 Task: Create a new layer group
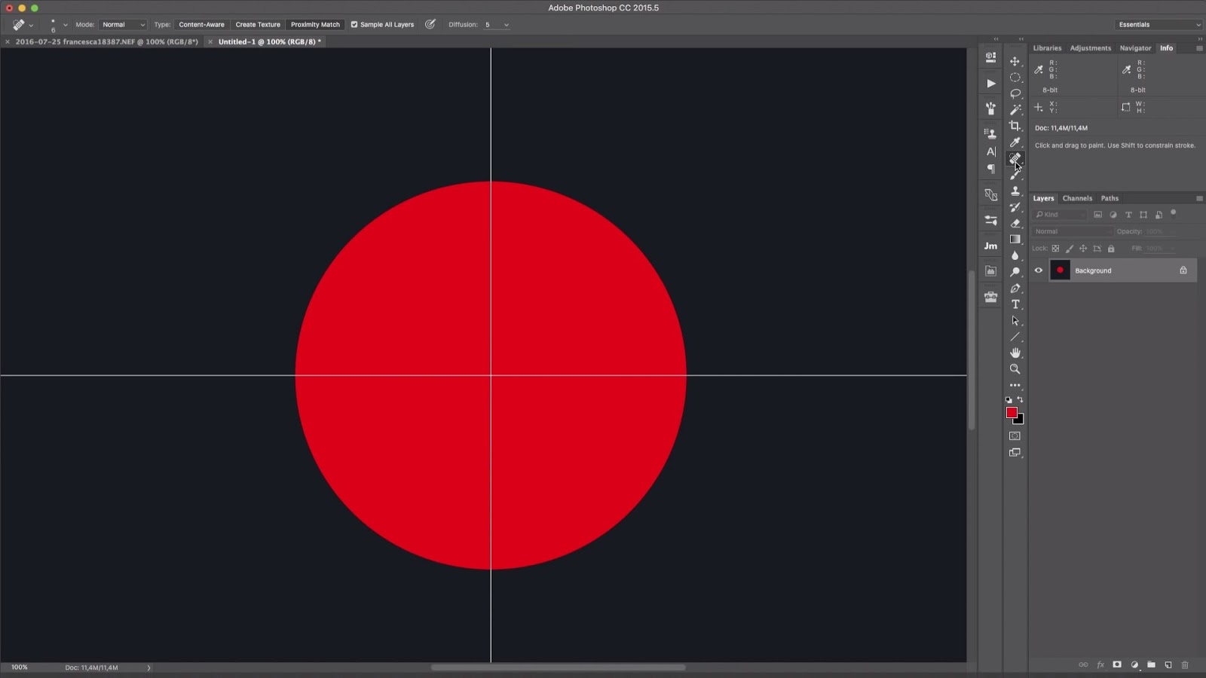coord(1151,664)
